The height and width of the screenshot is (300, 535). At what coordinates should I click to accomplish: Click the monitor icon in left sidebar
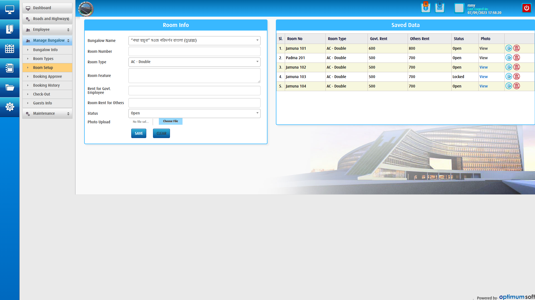10,10
